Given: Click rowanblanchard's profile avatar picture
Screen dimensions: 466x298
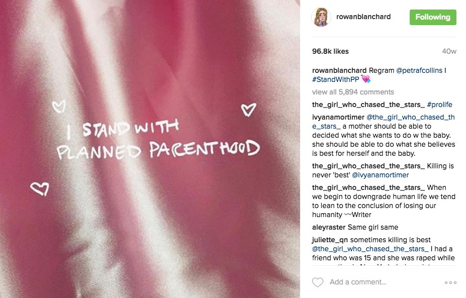Looking at the screenshot, I should (321, 17).
